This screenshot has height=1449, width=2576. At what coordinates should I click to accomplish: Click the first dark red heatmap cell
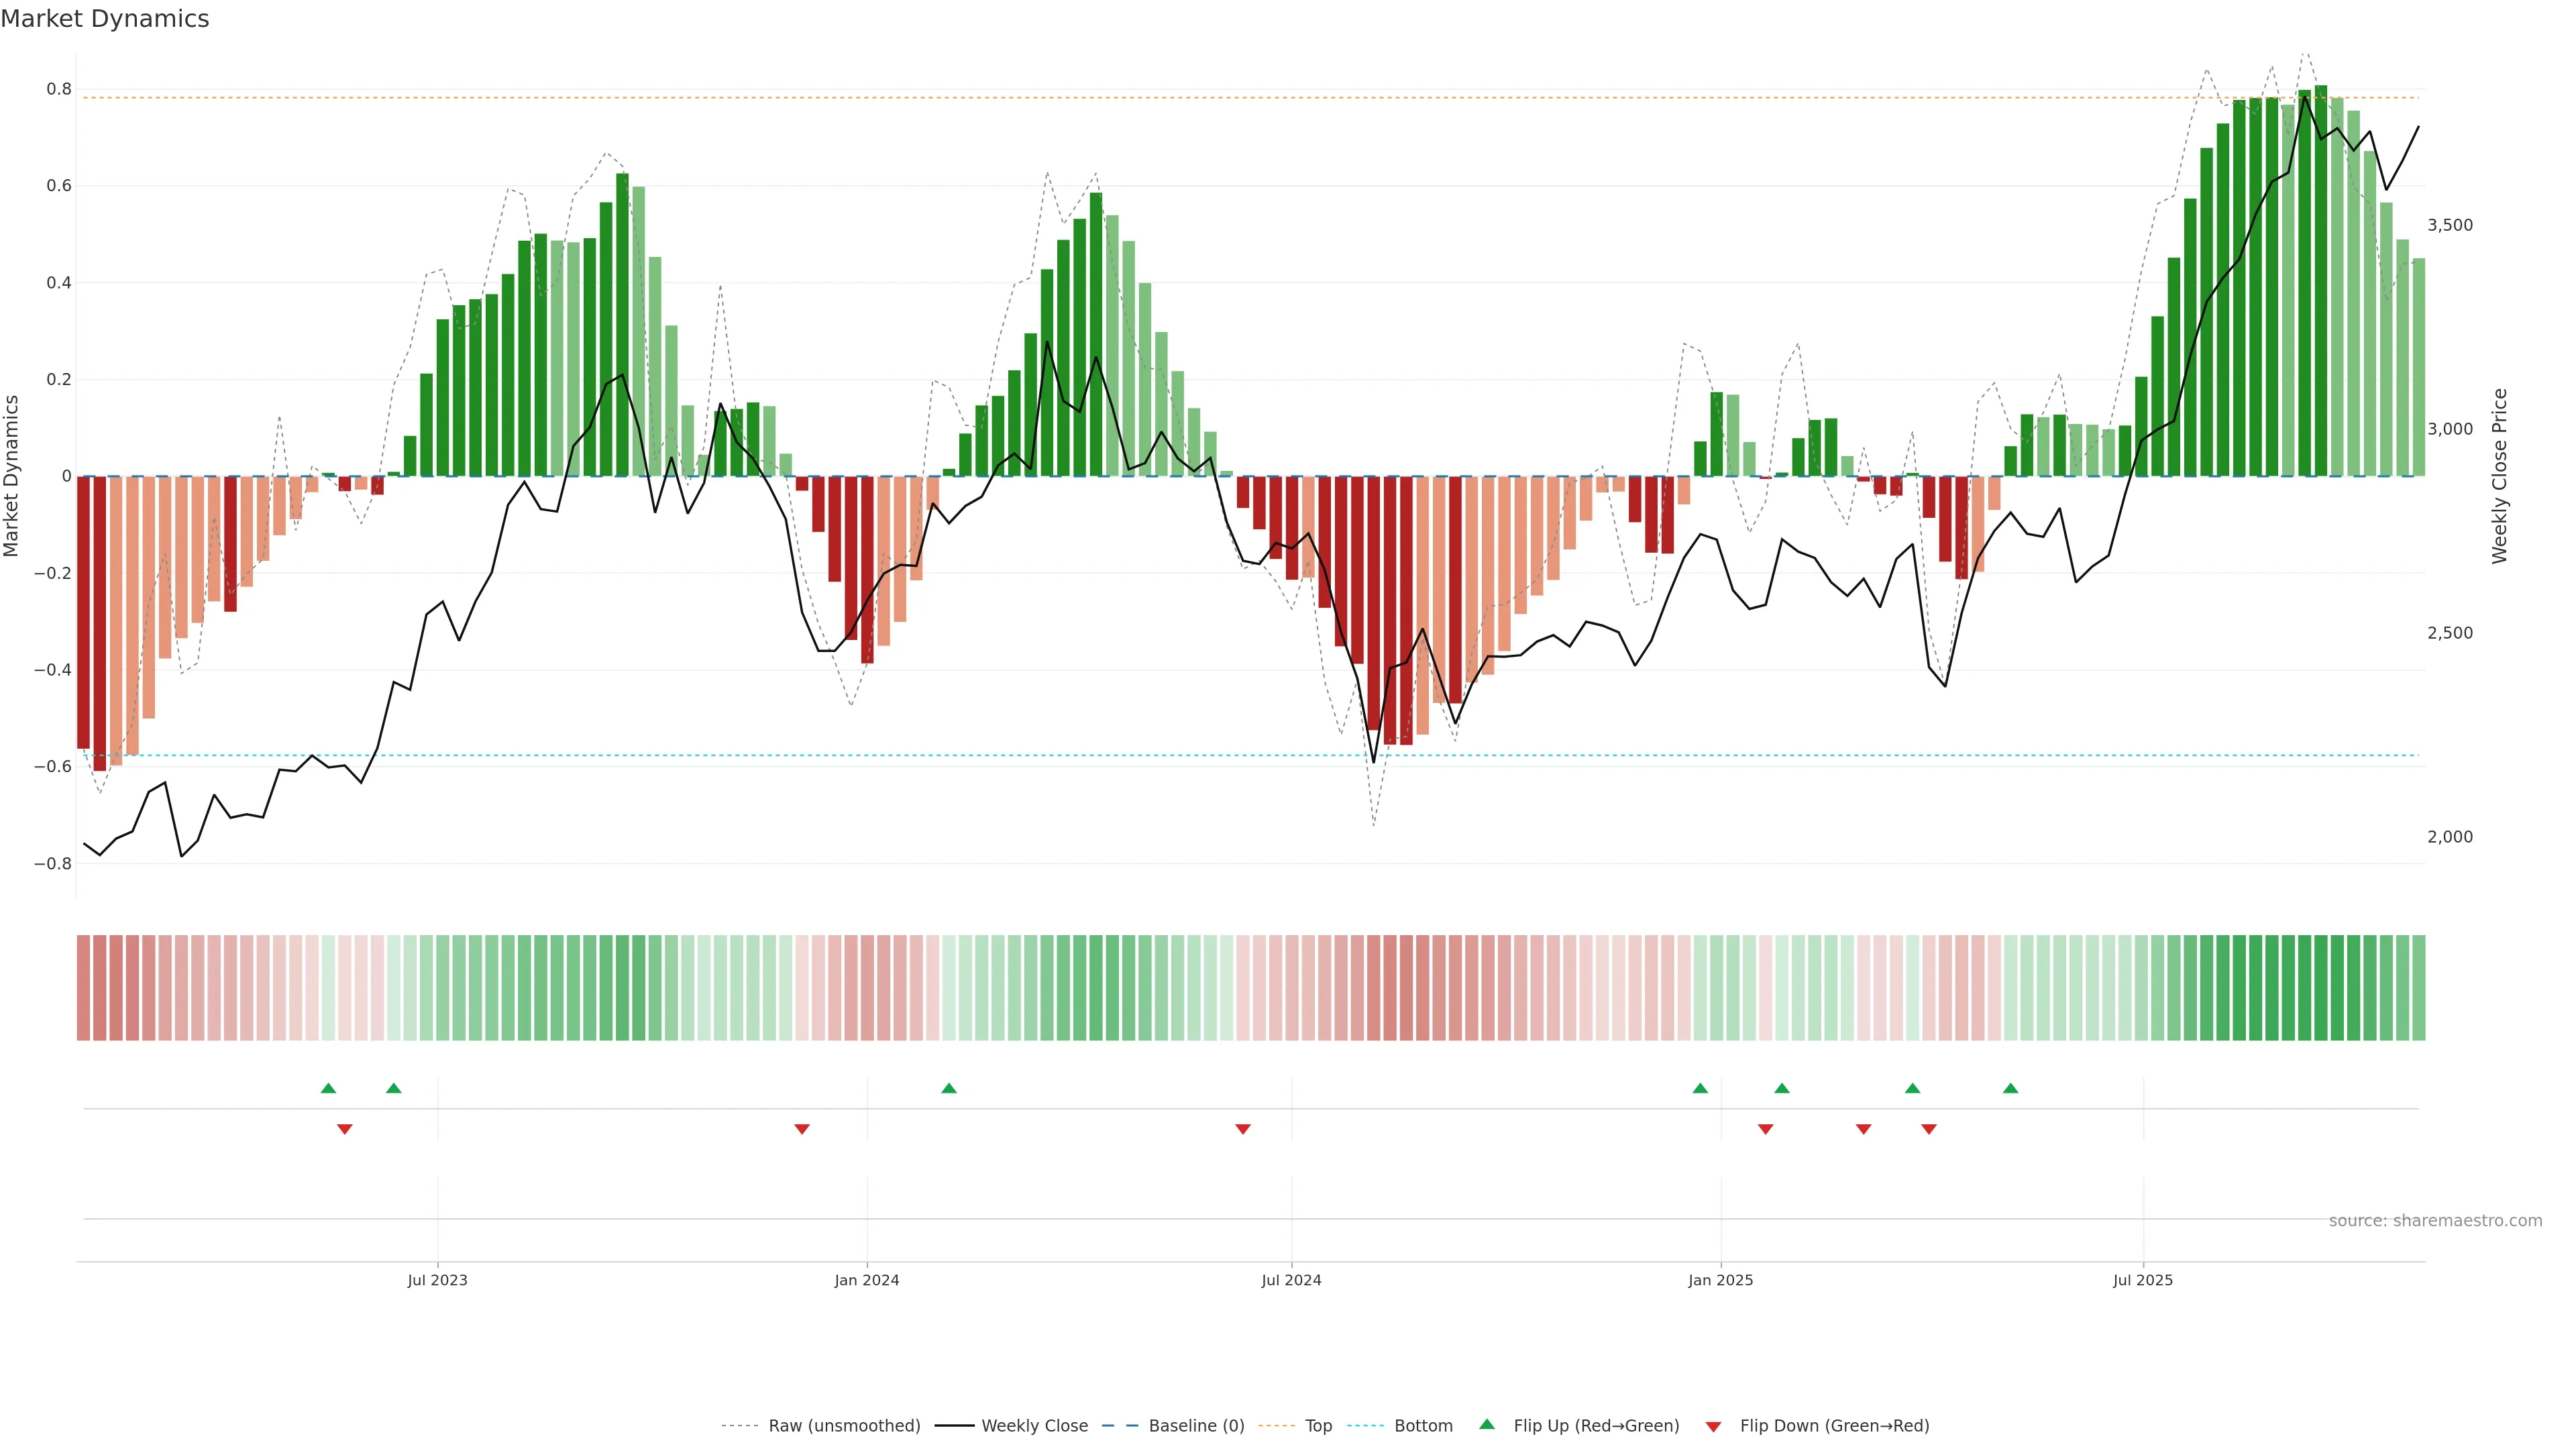point(84,987)
